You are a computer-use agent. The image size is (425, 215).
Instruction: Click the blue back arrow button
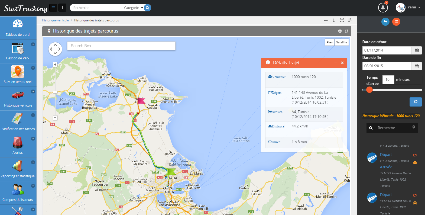click(x=385, y=22)
